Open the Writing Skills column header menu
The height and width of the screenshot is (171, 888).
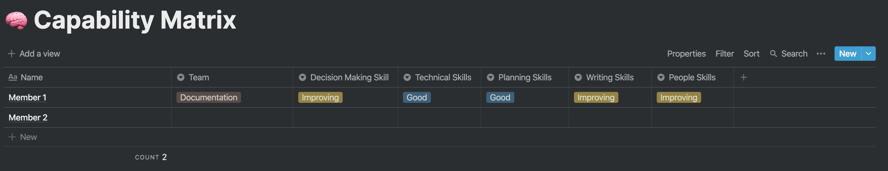coord(610,77)
